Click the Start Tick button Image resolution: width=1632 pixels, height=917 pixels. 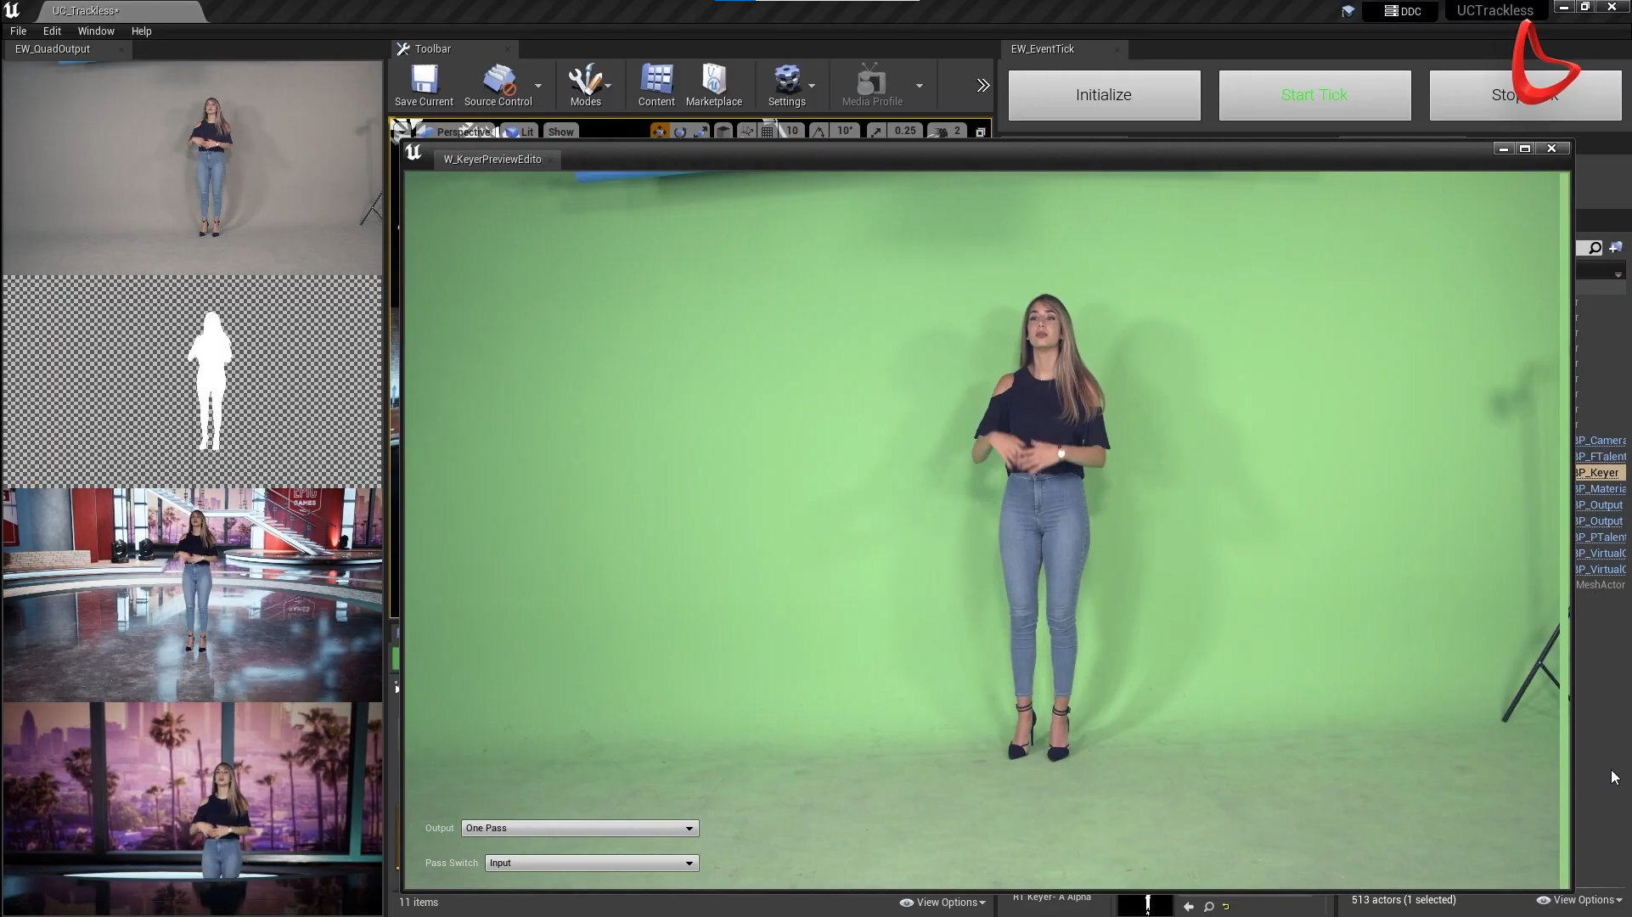[1314, 94]
